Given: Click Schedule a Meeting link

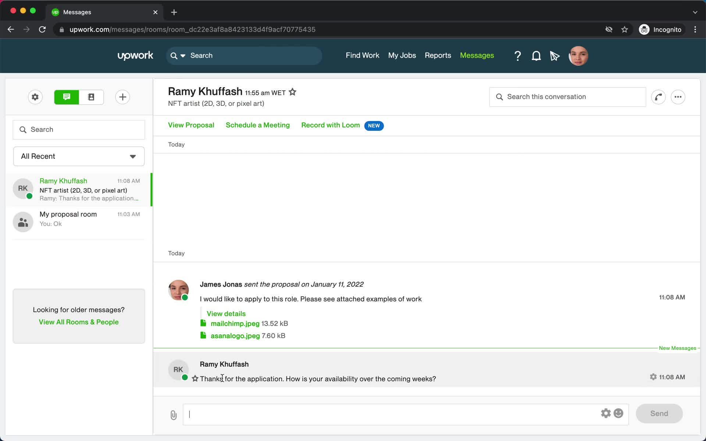Looking at the screenshot, I should [x=258, y=125].
